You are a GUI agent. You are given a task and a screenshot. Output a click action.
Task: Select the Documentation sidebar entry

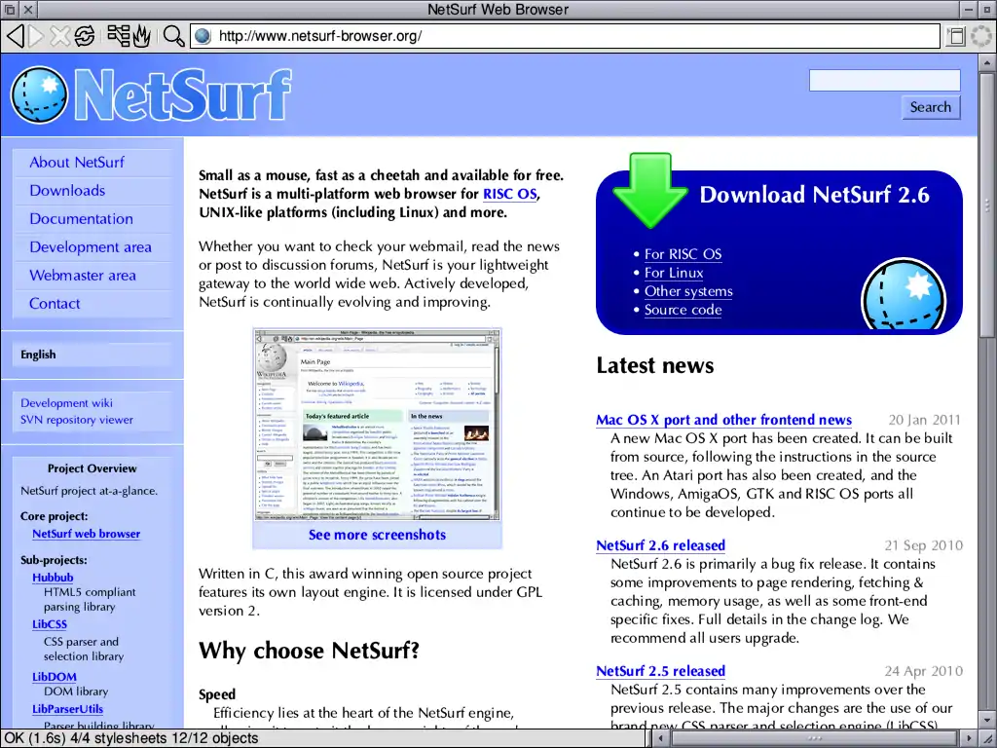pyautogui.click(x=82, y=219)
